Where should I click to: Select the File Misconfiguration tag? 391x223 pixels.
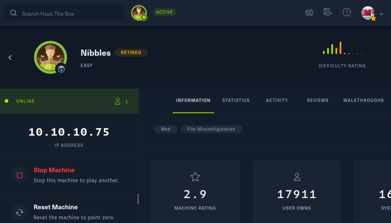[211, 129]
